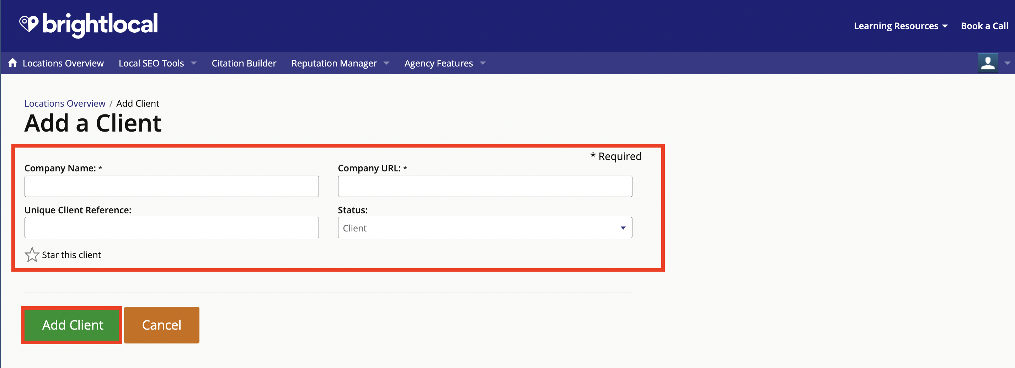Screen dimensions: 1015x368
Task: Focus the Unique Client Reference field
Action: (171, 228)
